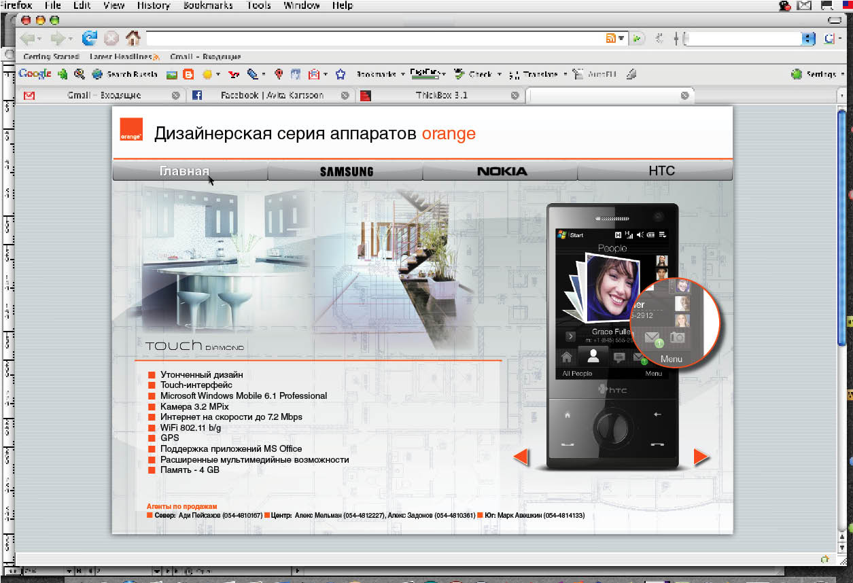Open the NOKIA navigation section
Screen dimensions: 853x583
point(502,171)
